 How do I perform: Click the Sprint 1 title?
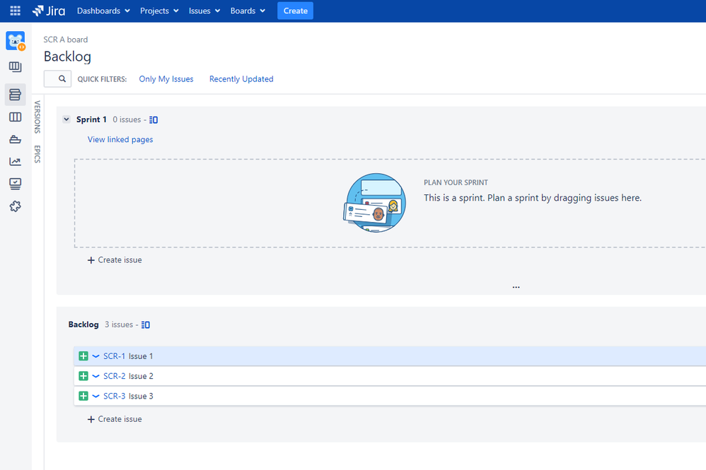[91, 119]
